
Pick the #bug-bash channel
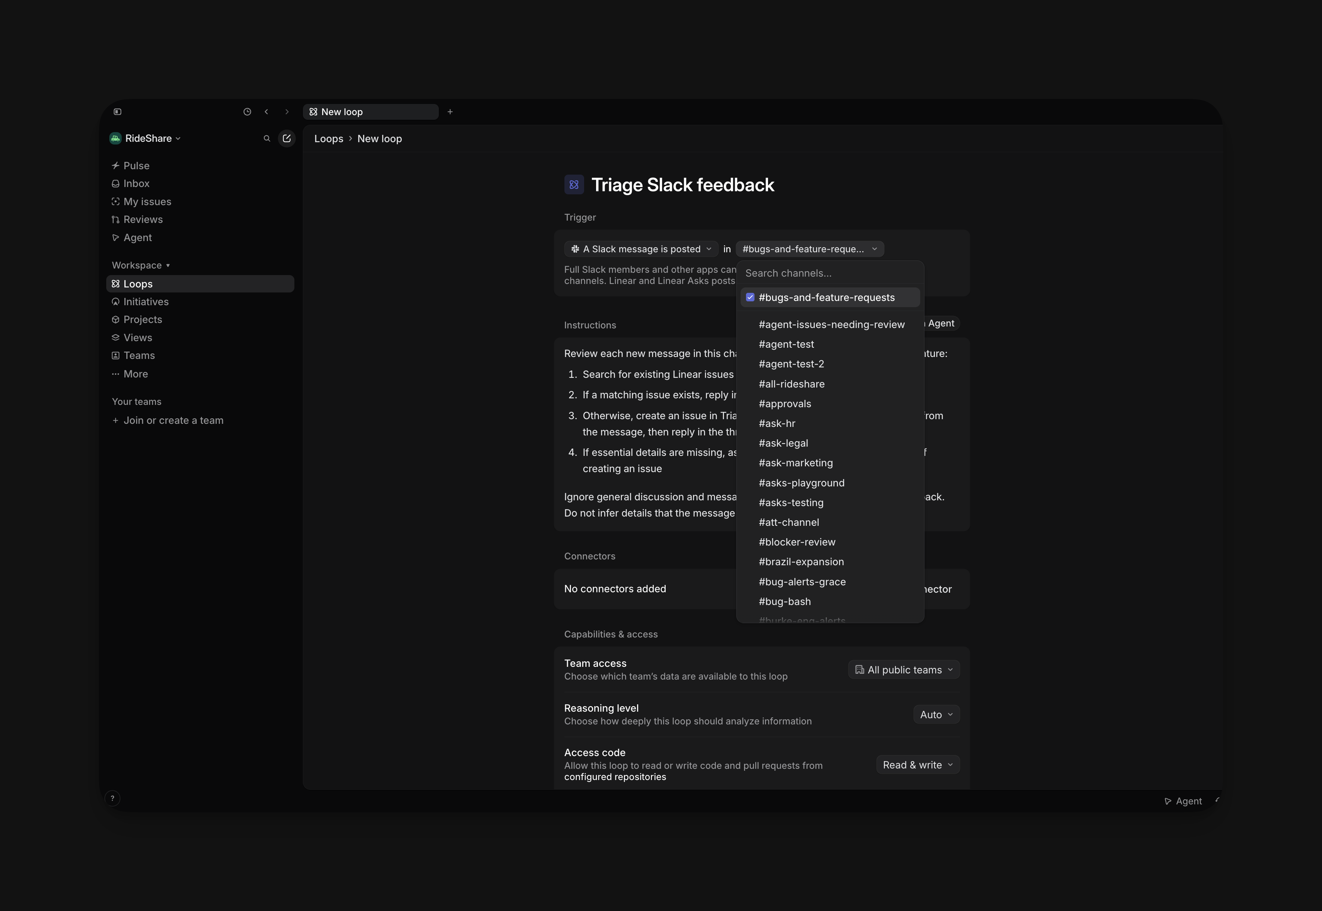click(x=830, y=602)
